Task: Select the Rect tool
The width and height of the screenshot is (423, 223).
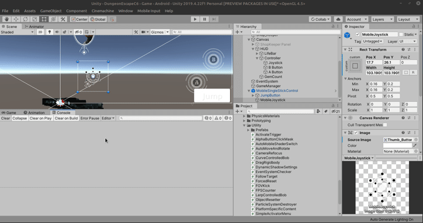Action: (44, 19)
